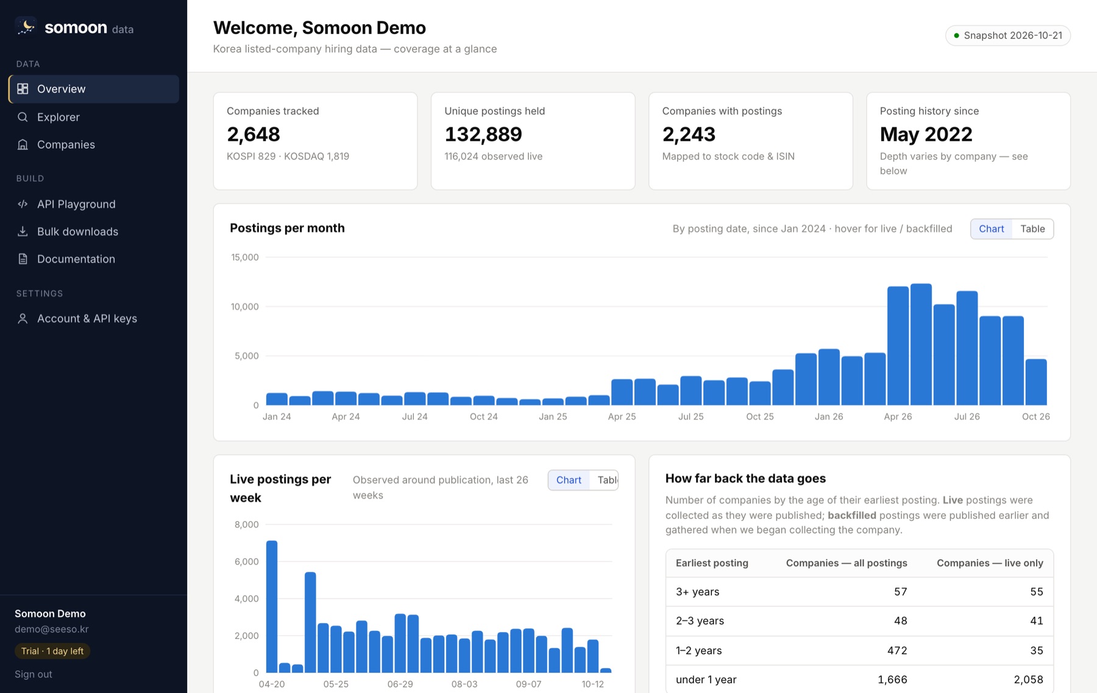Click the value 472 in the table

[x=897, y=650]
